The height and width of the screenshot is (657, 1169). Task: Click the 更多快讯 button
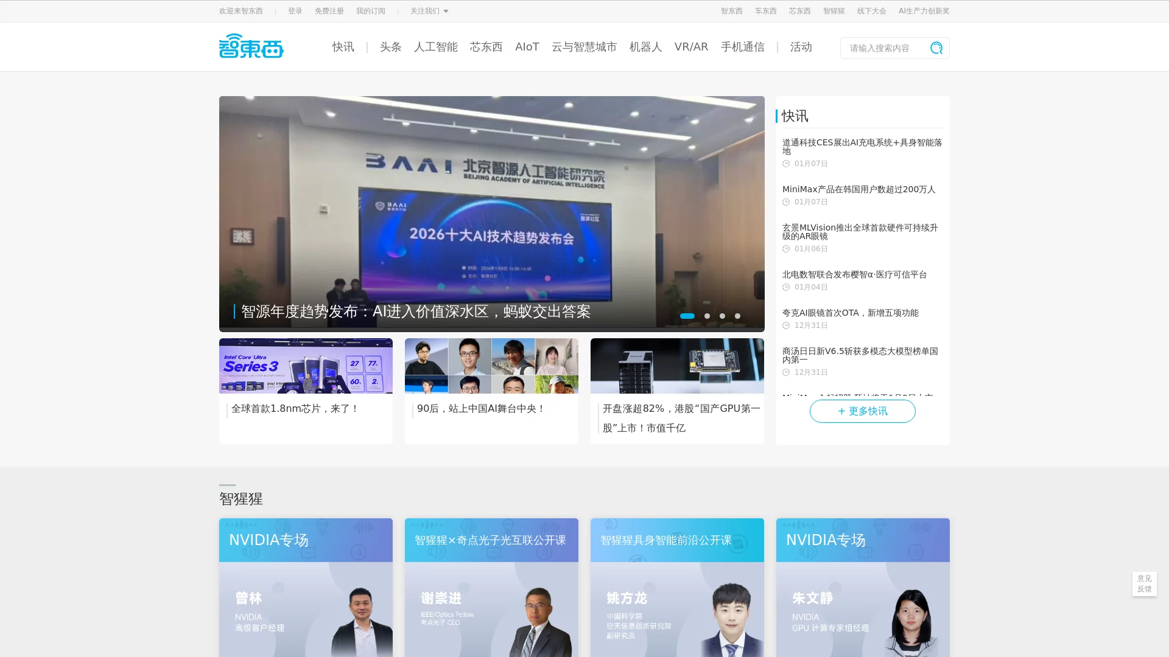pyautogui.click(x=862, y=411)
